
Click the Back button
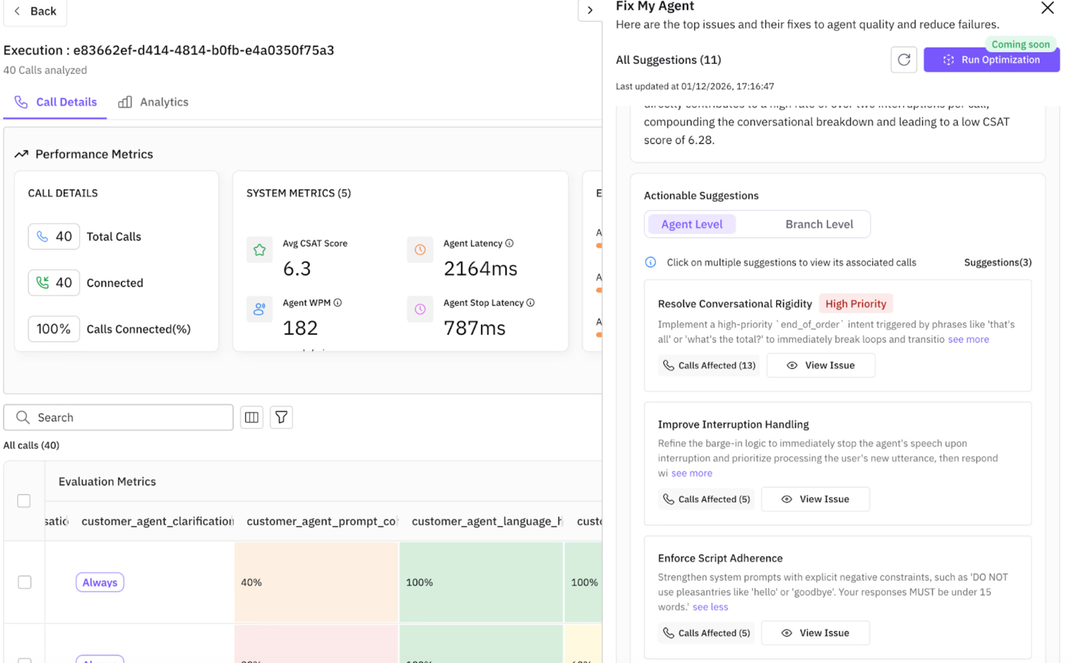tap(35, 11)
